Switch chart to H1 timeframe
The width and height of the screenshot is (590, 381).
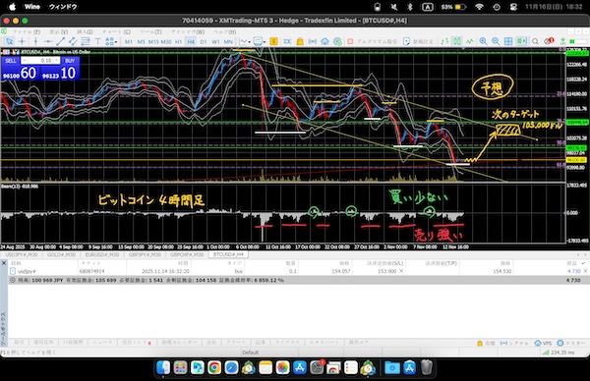[178, 41]
